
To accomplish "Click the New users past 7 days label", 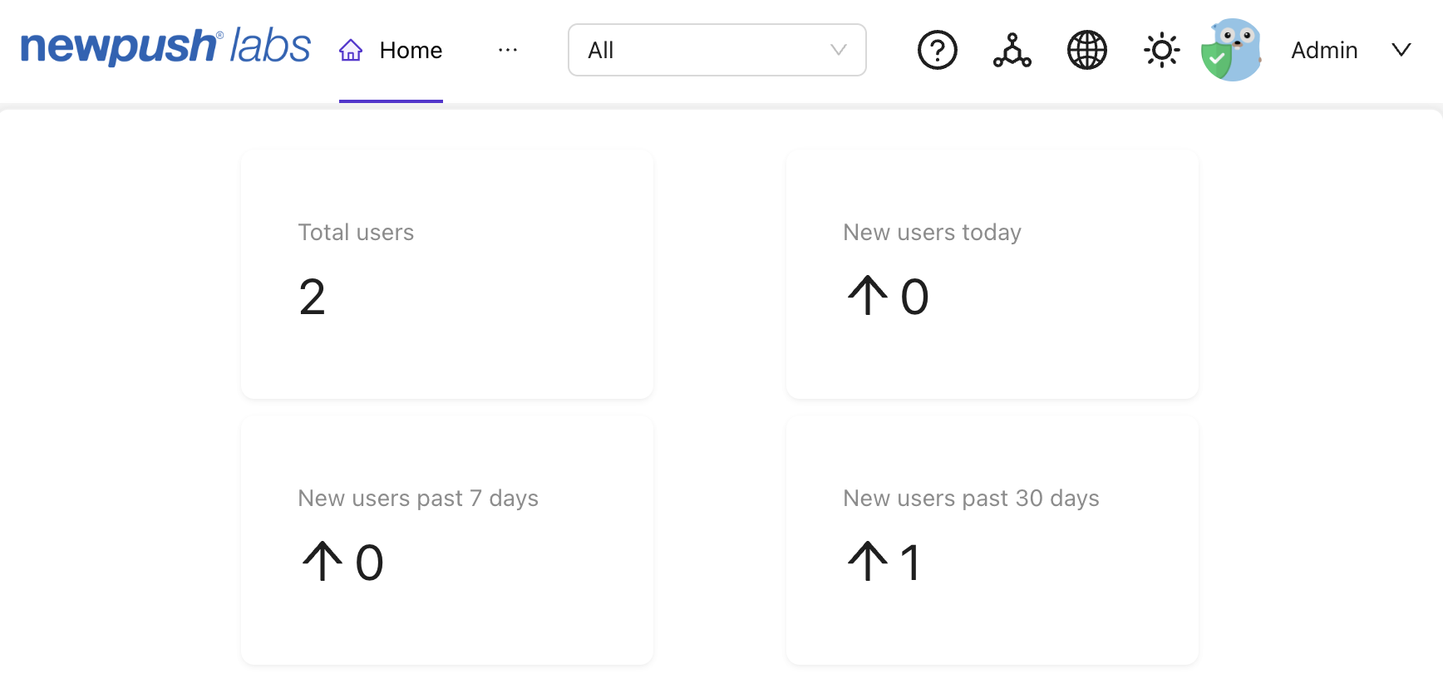I will (x=418, y=499).
